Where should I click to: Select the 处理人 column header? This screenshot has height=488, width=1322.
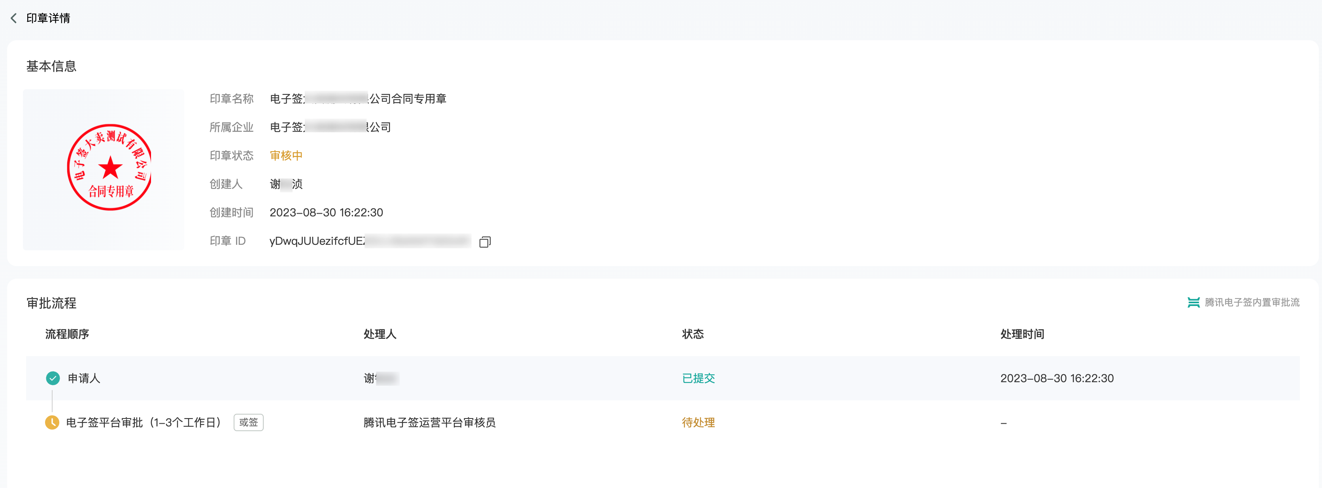[380, 334]
